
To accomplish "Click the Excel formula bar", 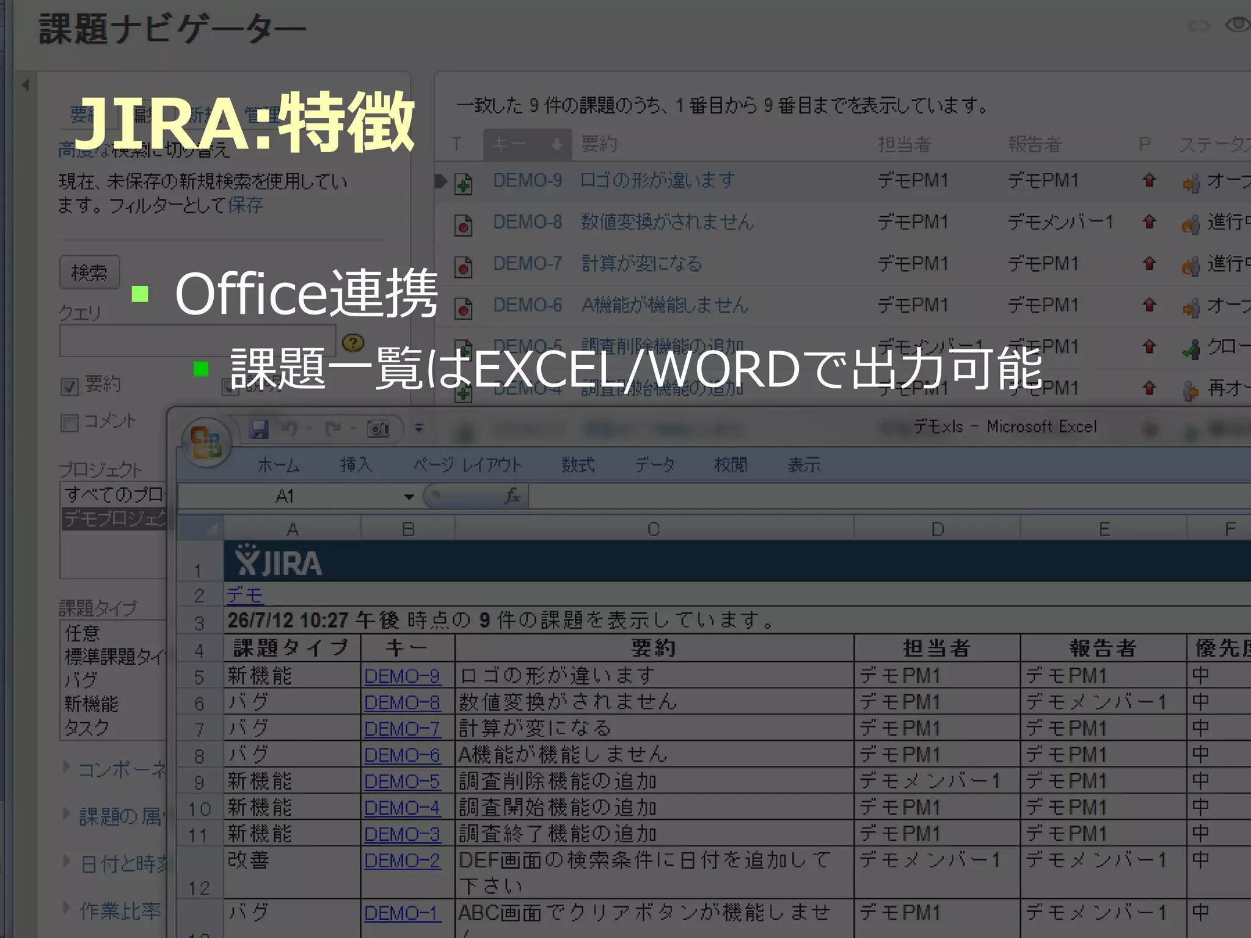I will (889, 496).
